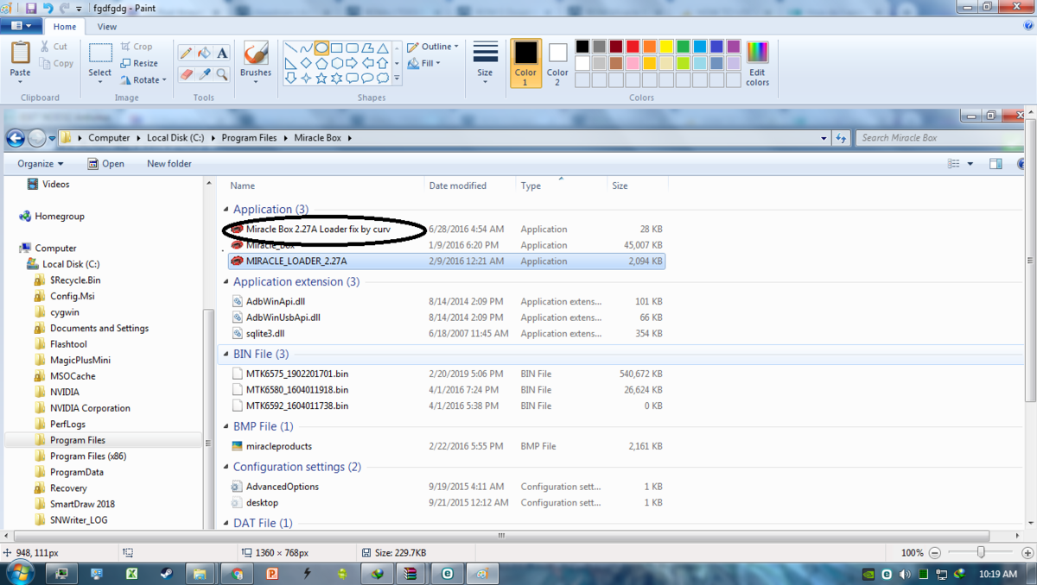Pick the indigo blue color swatch

click(716, 47)
